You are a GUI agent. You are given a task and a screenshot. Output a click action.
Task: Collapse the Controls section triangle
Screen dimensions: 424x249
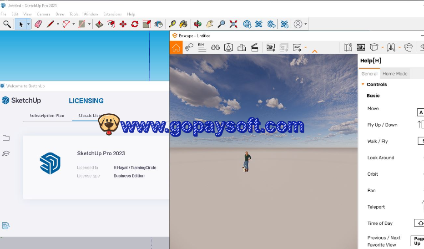coord(363,84)
